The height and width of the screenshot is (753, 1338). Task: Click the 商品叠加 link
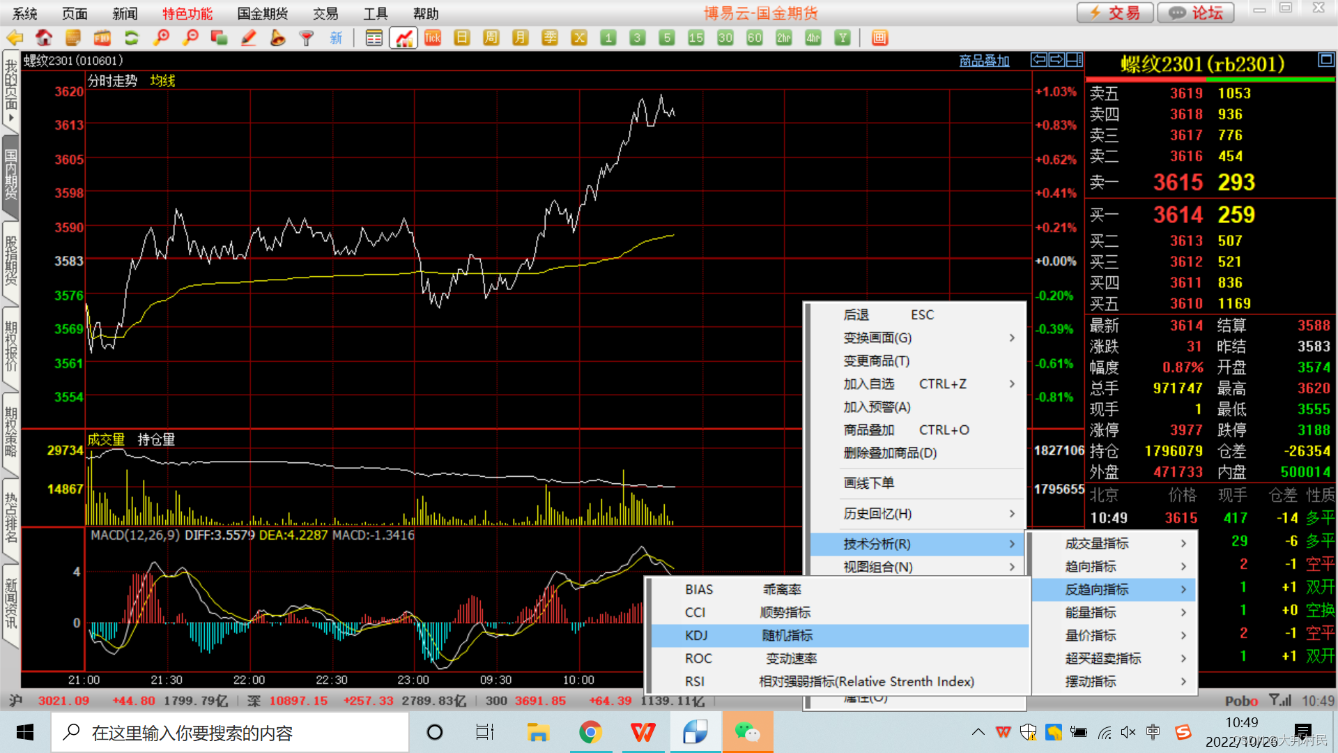point(984,61)
